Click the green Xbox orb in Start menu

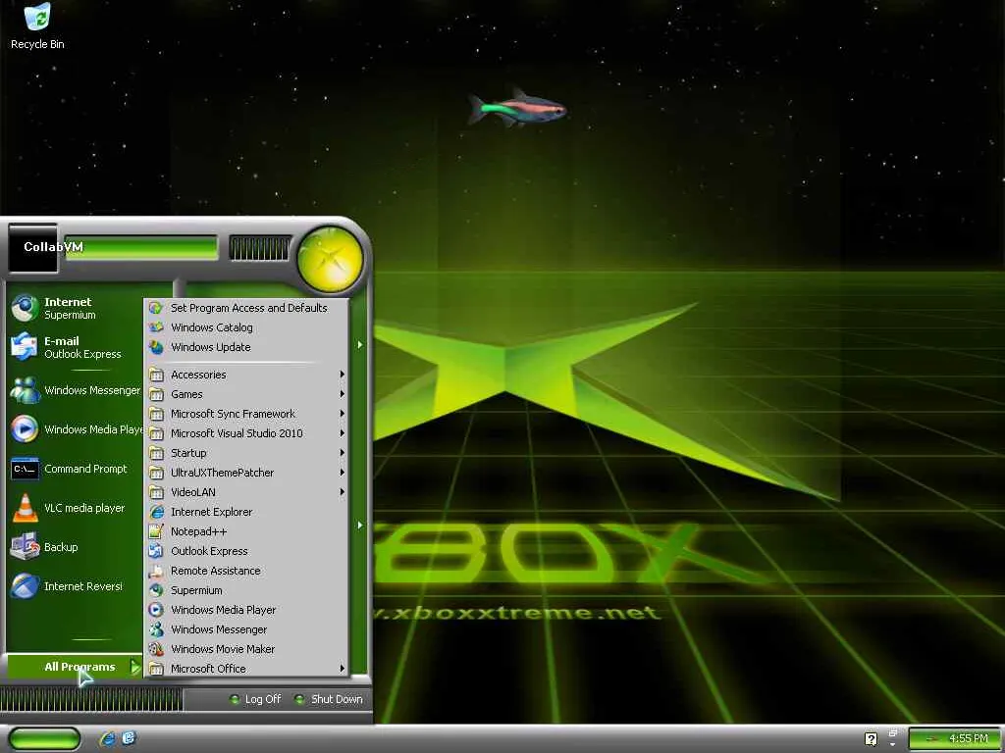click(x=330, y=259)
